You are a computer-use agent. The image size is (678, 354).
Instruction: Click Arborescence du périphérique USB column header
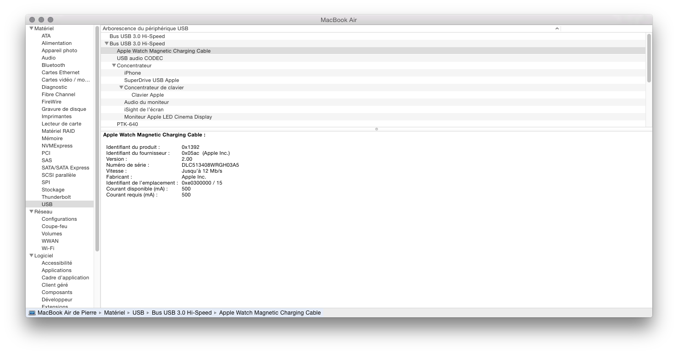(330, 28)
